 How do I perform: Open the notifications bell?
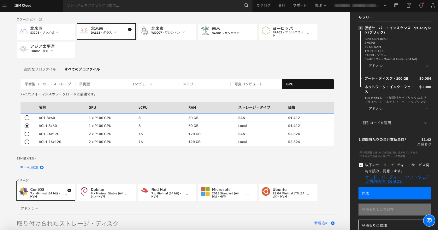(421, 5)
